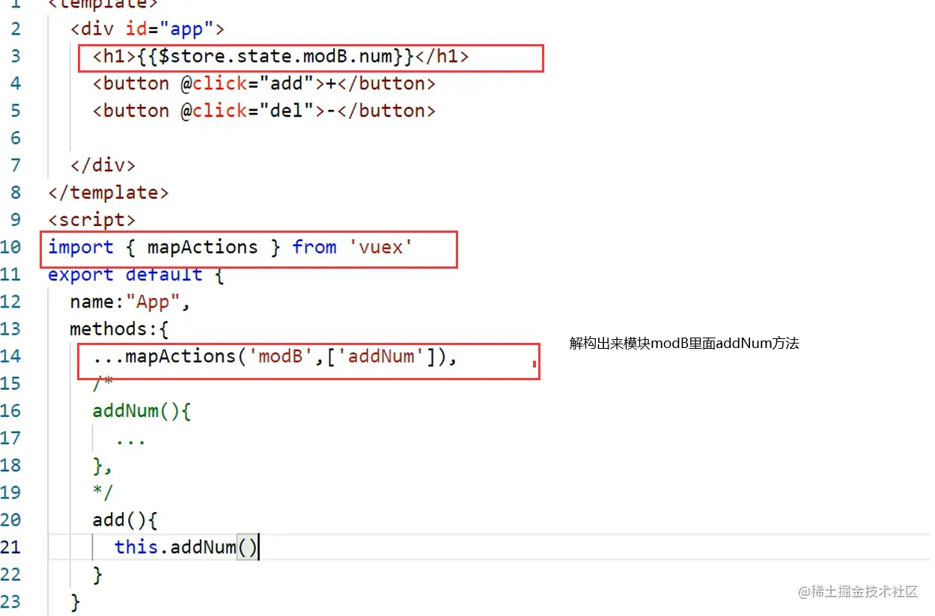Click the add(){ method declaration
The image size is (935, 616).
coord(125,519)
